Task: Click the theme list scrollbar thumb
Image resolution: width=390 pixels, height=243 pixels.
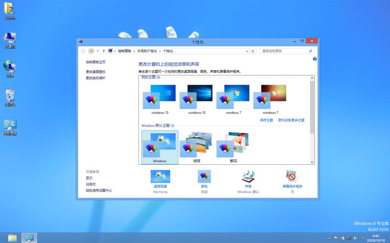Action: coord(312,107)
